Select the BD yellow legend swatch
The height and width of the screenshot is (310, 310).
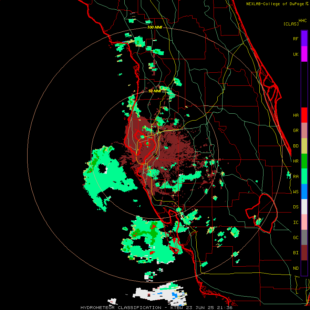point(304,146)
